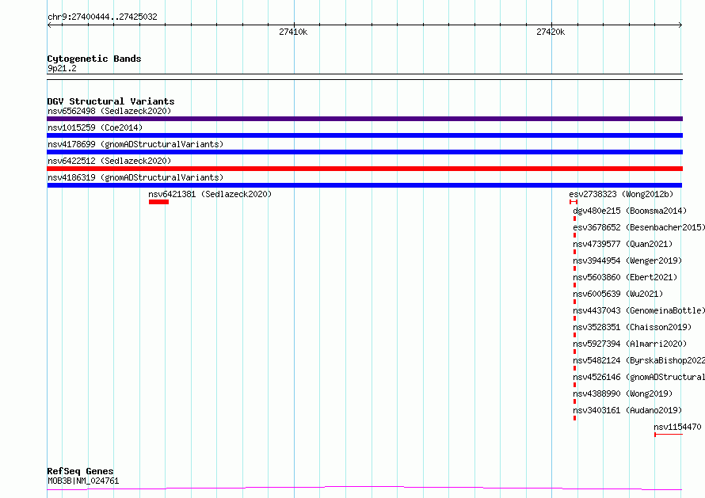Click the MOB3B|NM_024761 gene label
This screenshot has width=705, height=498.
point(83,481)
